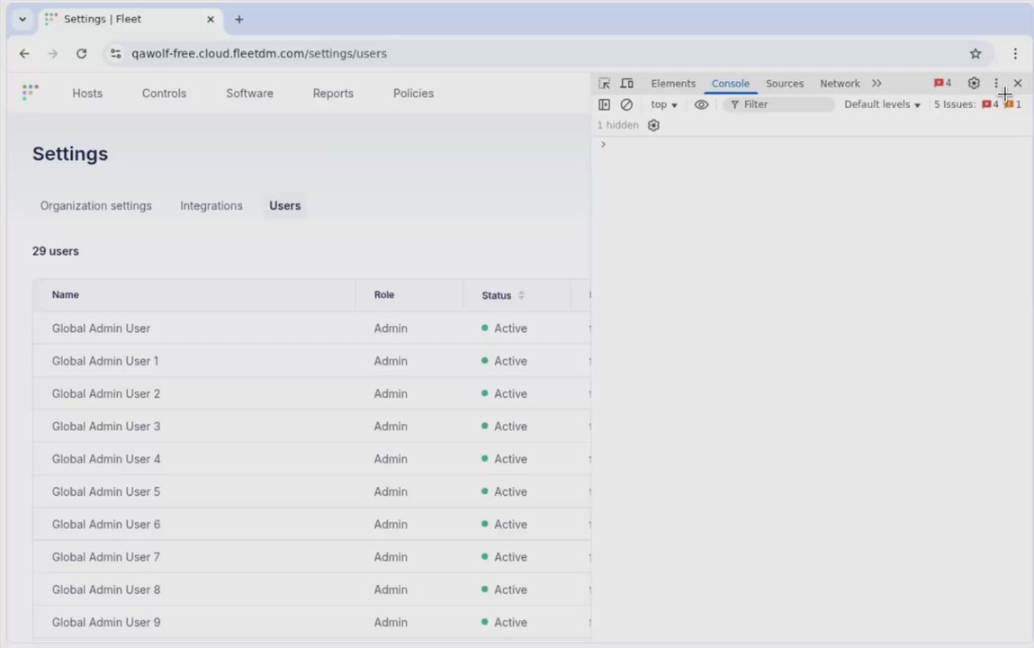1034x648 pixels.
Task: Open the top context dropdown
Action: (x=663, y=104)
